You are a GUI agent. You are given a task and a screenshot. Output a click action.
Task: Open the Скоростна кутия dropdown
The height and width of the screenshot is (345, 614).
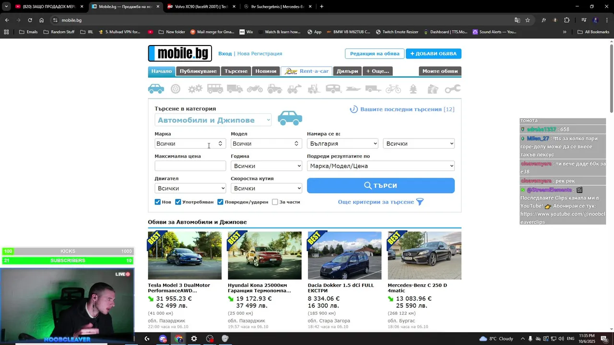[266, 188]
